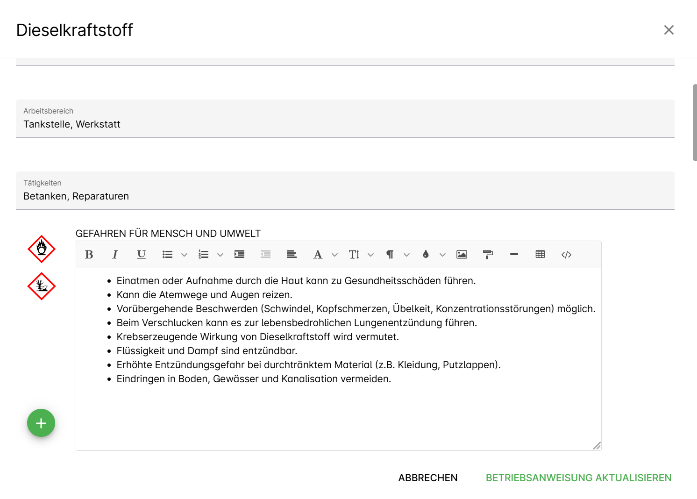Select the environmental hazard pictogram
697x499 pixels.
point(42,286)
